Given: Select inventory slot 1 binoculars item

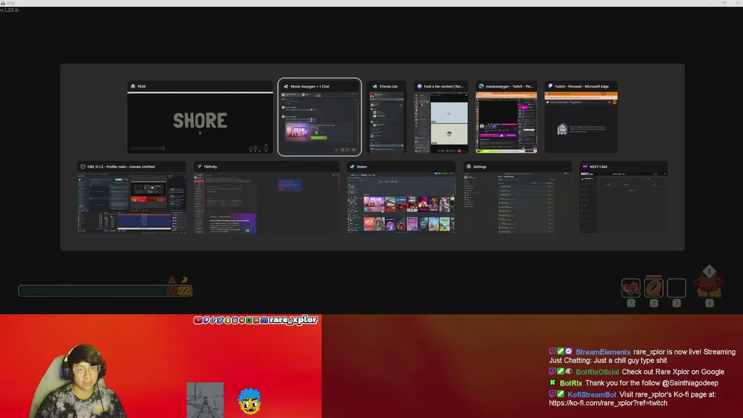Looking at the screenshot, I should click(x=631, y=288).
